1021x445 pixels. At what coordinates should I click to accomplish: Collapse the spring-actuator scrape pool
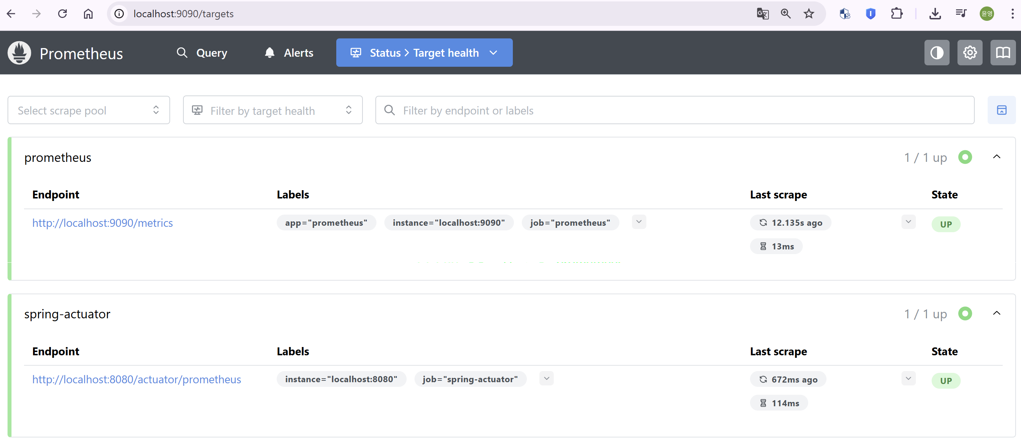click(x=997, y=313)
